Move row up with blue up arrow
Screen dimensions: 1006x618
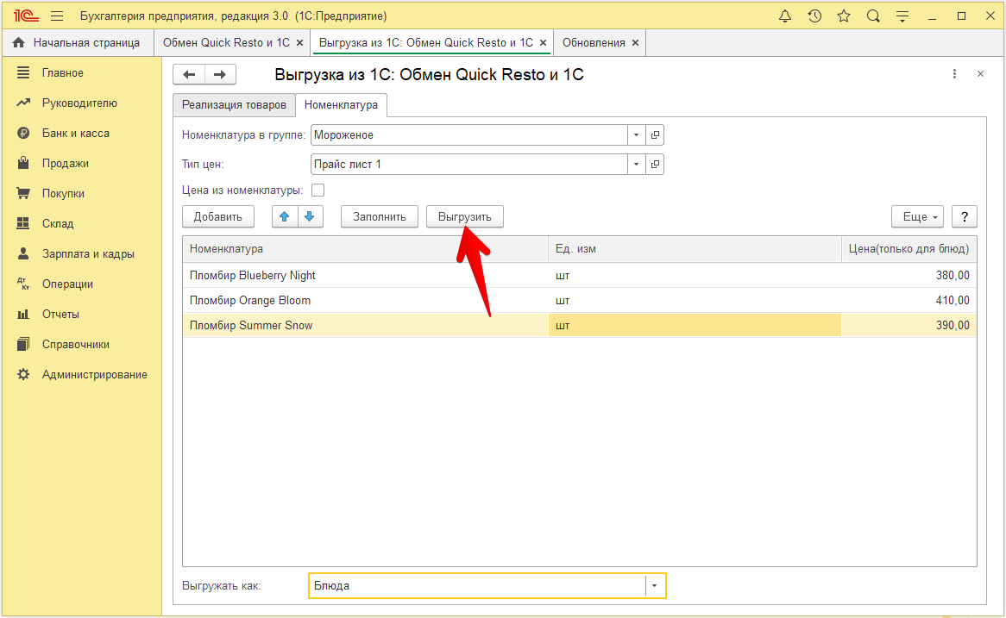(285, 216)
